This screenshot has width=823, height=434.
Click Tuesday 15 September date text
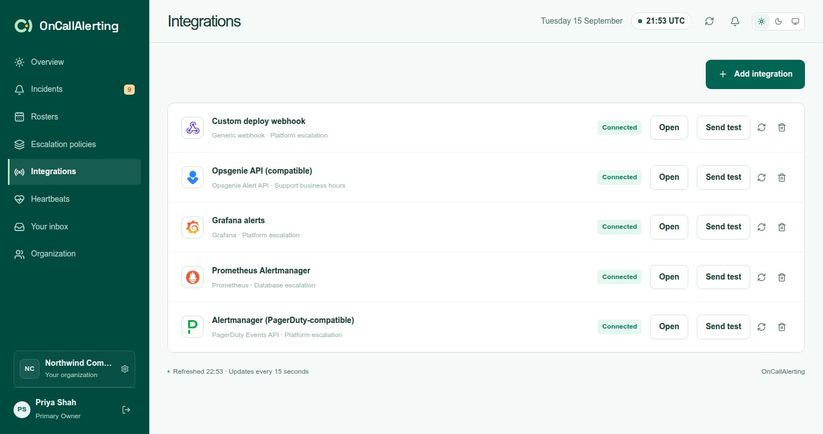582,21
